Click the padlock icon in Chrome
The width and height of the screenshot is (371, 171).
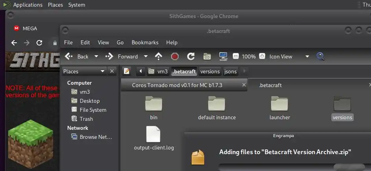pyautogui.click(x=55, y=43)
